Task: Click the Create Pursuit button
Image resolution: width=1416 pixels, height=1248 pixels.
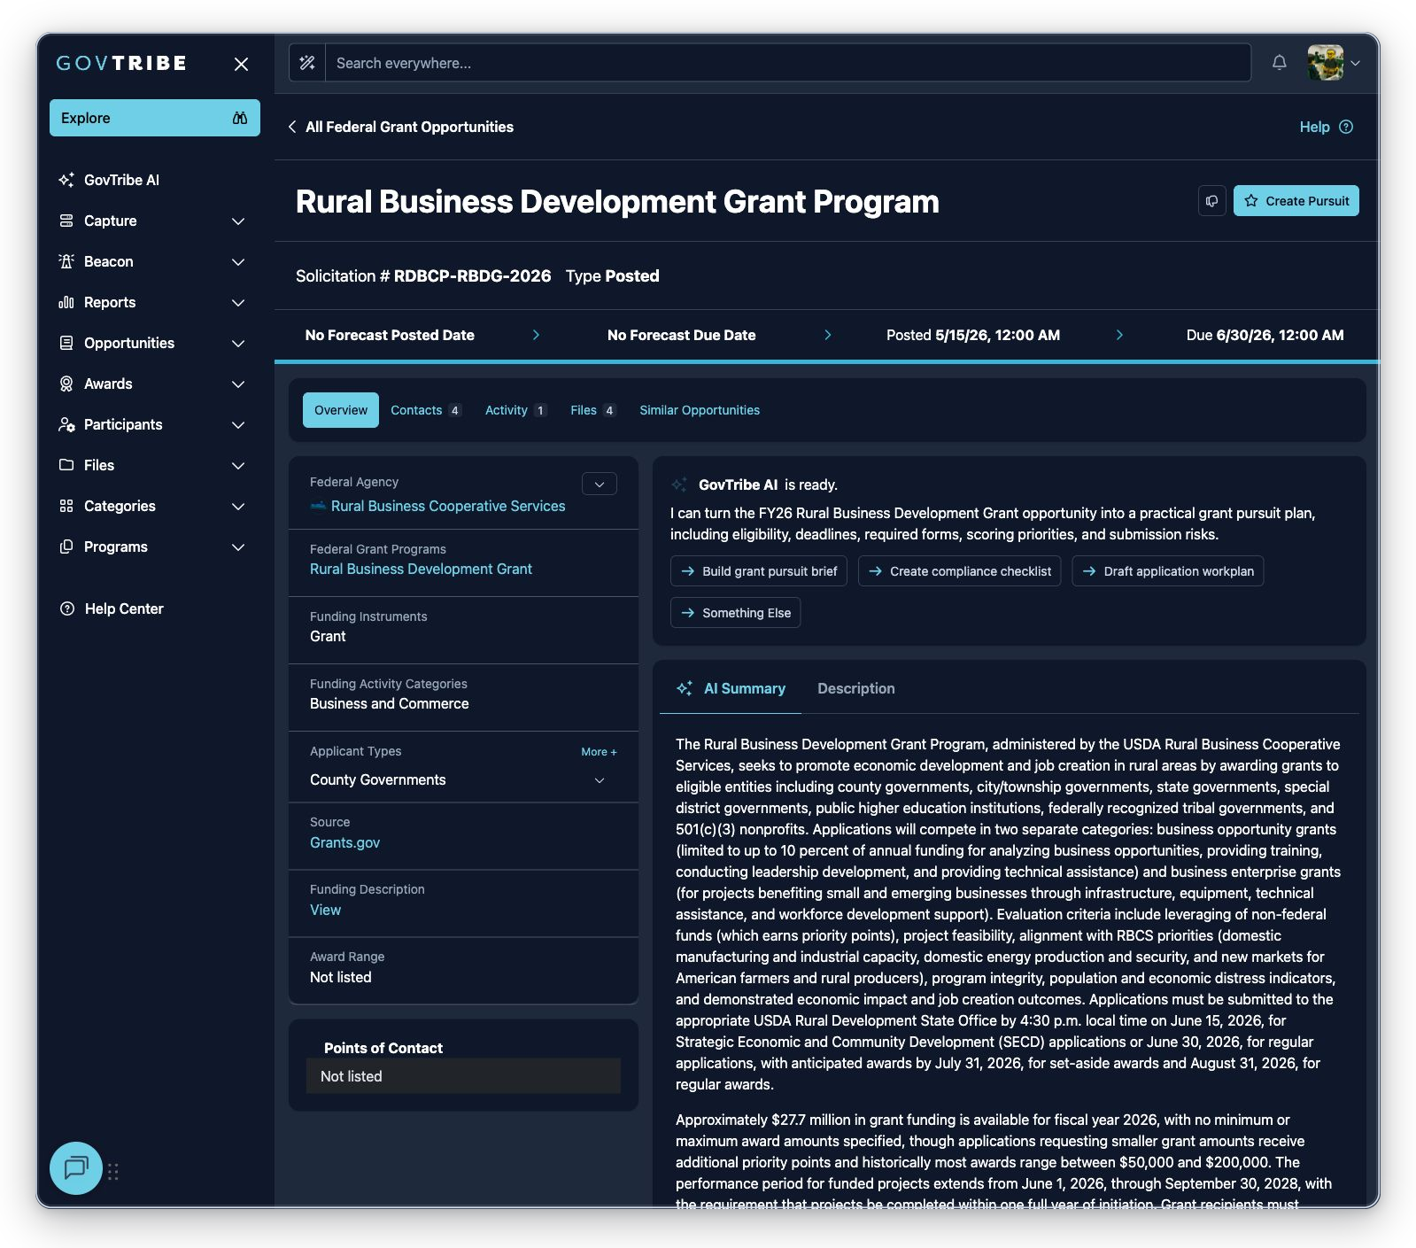Action: (1296, 201)
